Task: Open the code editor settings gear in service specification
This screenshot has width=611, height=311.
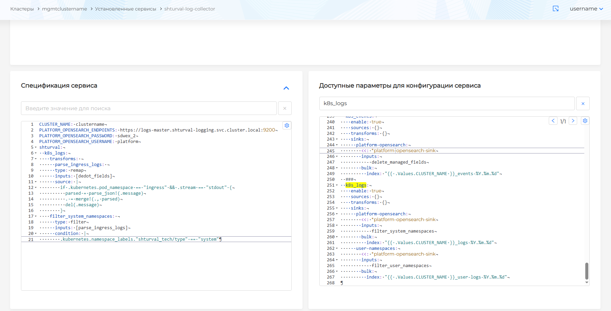Action: pos(287,125)
